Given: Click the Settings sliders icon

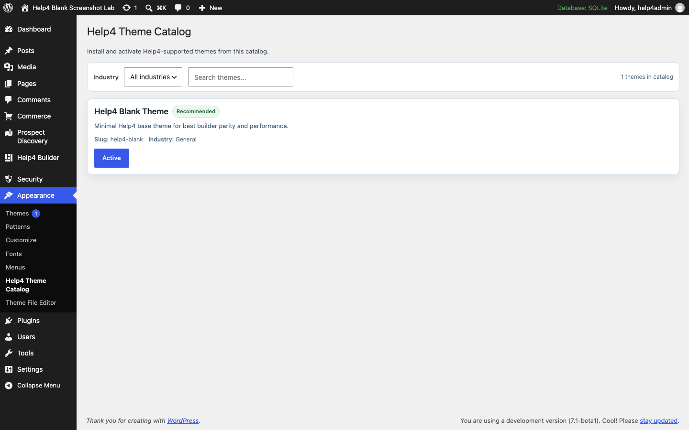Looking at the screenshot, I should pos(9,369).
